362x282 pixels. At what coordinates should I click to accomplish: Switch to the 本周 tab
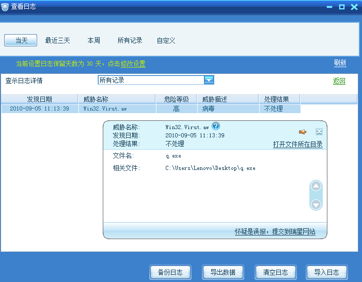click(94, 40)
